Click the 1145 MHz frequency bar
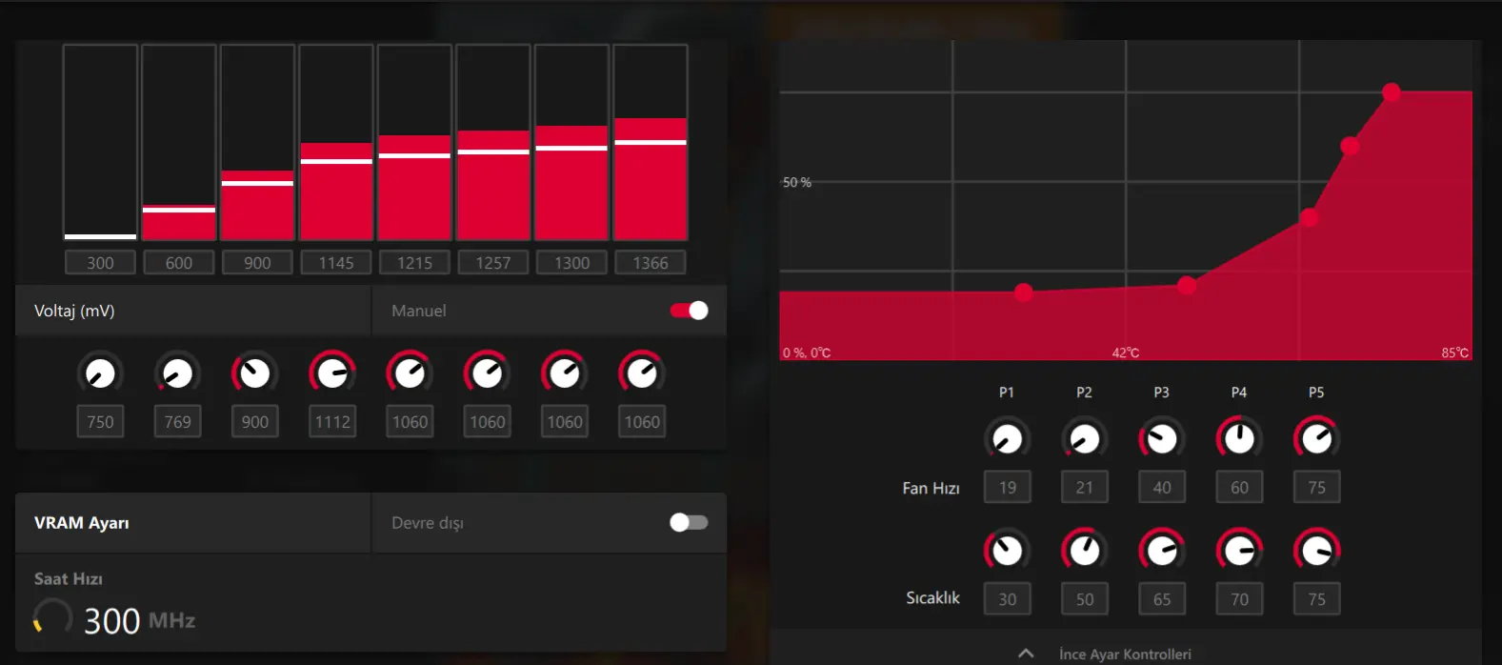The height and width of the screenshot is (665, 1502). pos(336,143)
